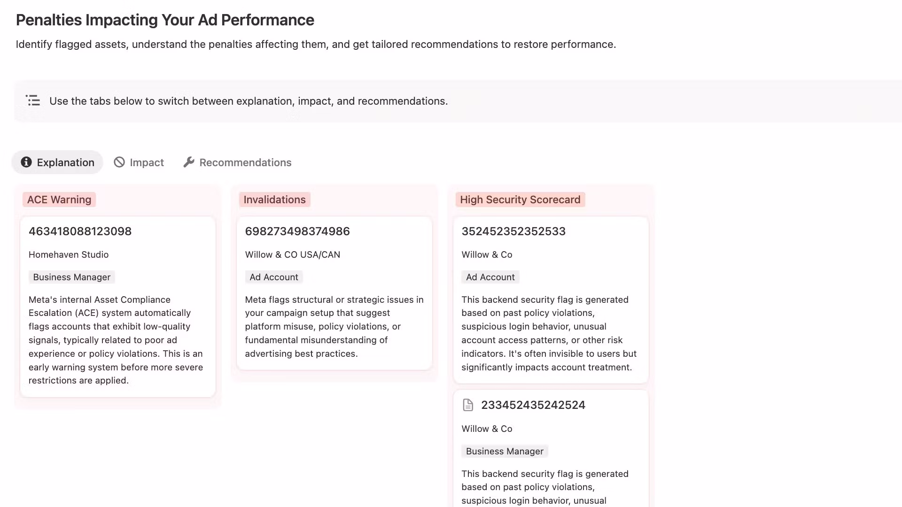
Task: Click the ACE Warning column label
Action: (59, 200)
